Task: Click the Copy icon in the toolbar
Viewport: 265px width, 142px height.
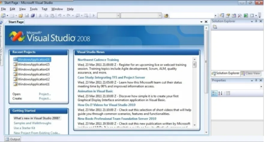Action: pyautogui.click(x=46, y=16)
